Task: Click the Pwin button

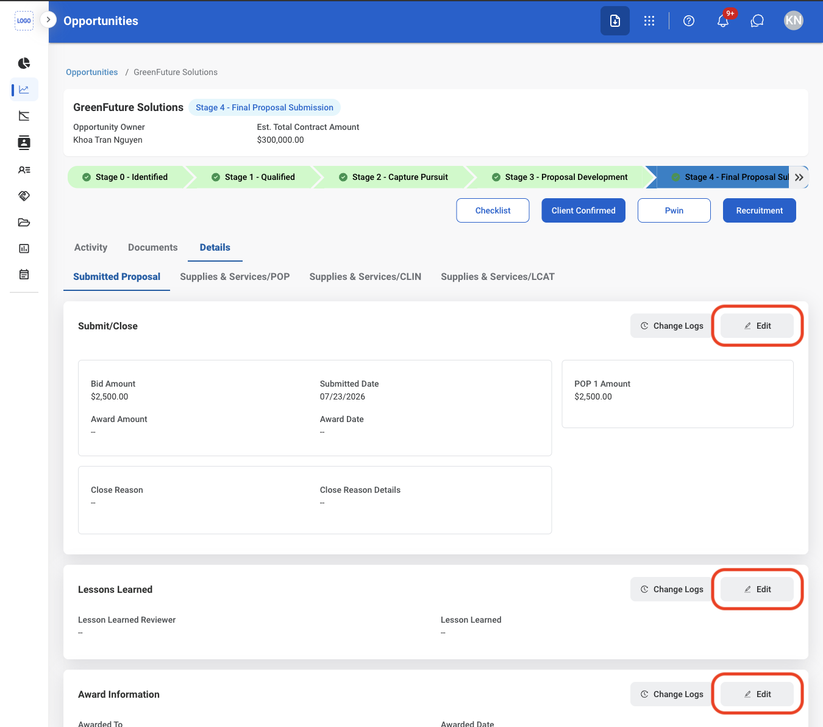Action: (674, 210)
